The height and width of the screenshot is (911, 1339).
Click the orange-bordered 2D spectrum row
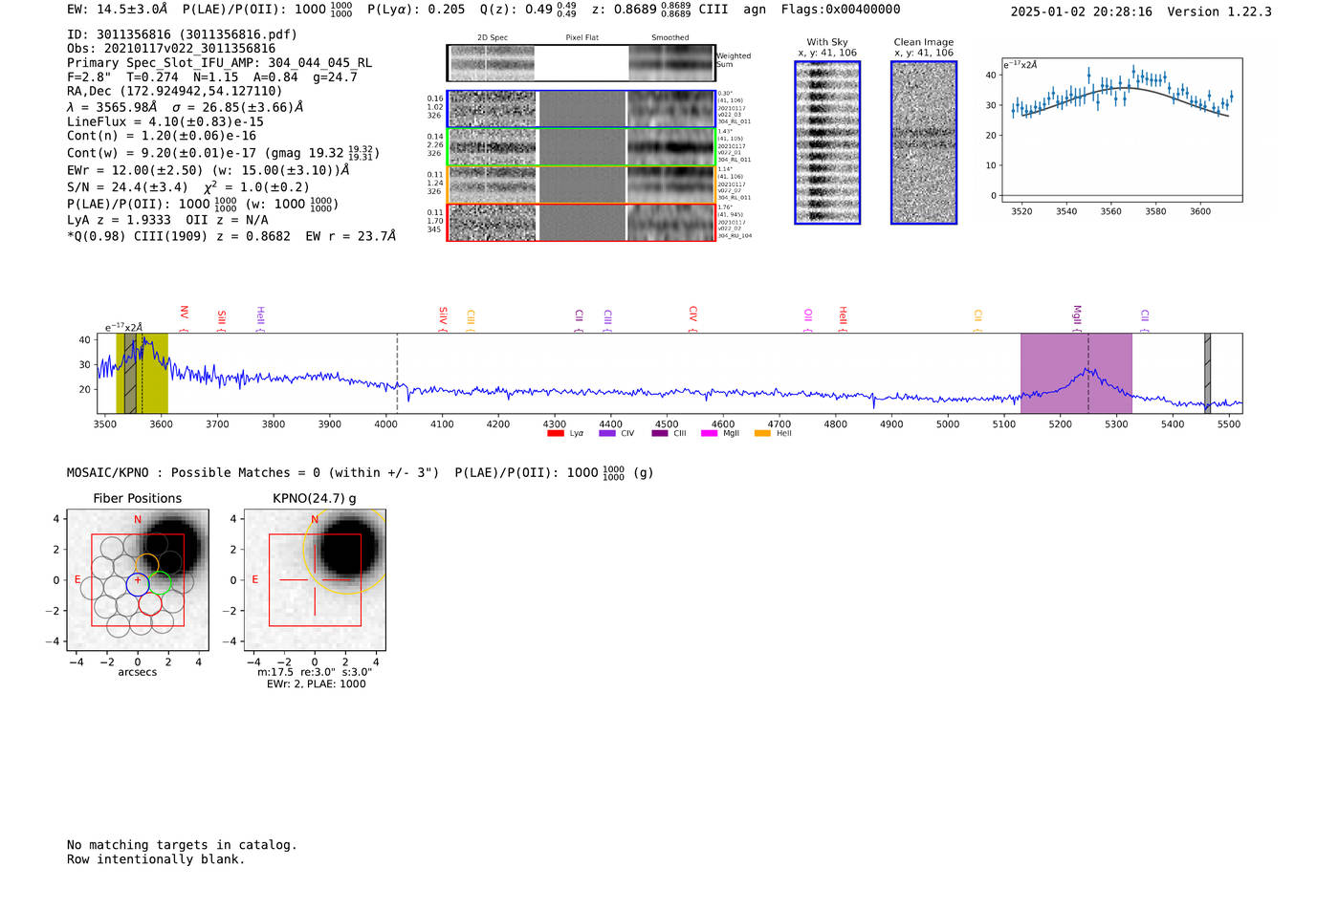tap(581, 184)
